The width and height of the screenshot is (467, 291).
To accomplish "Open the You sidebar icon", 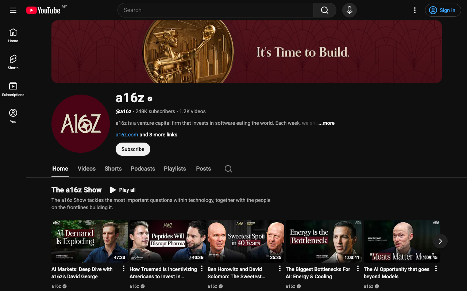I will pos(13,116).
